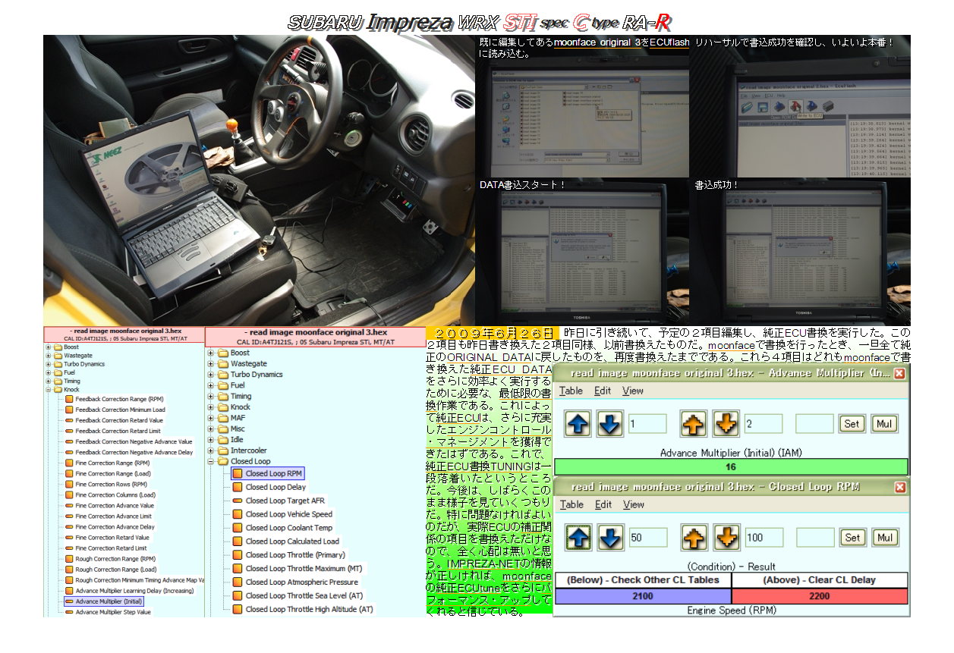Click blue up arrow in Advance Multiplier window

[x=578, y=424]
